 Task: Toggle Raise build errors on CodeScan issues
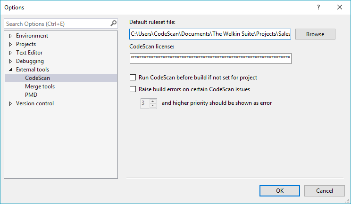click(133, 89)
